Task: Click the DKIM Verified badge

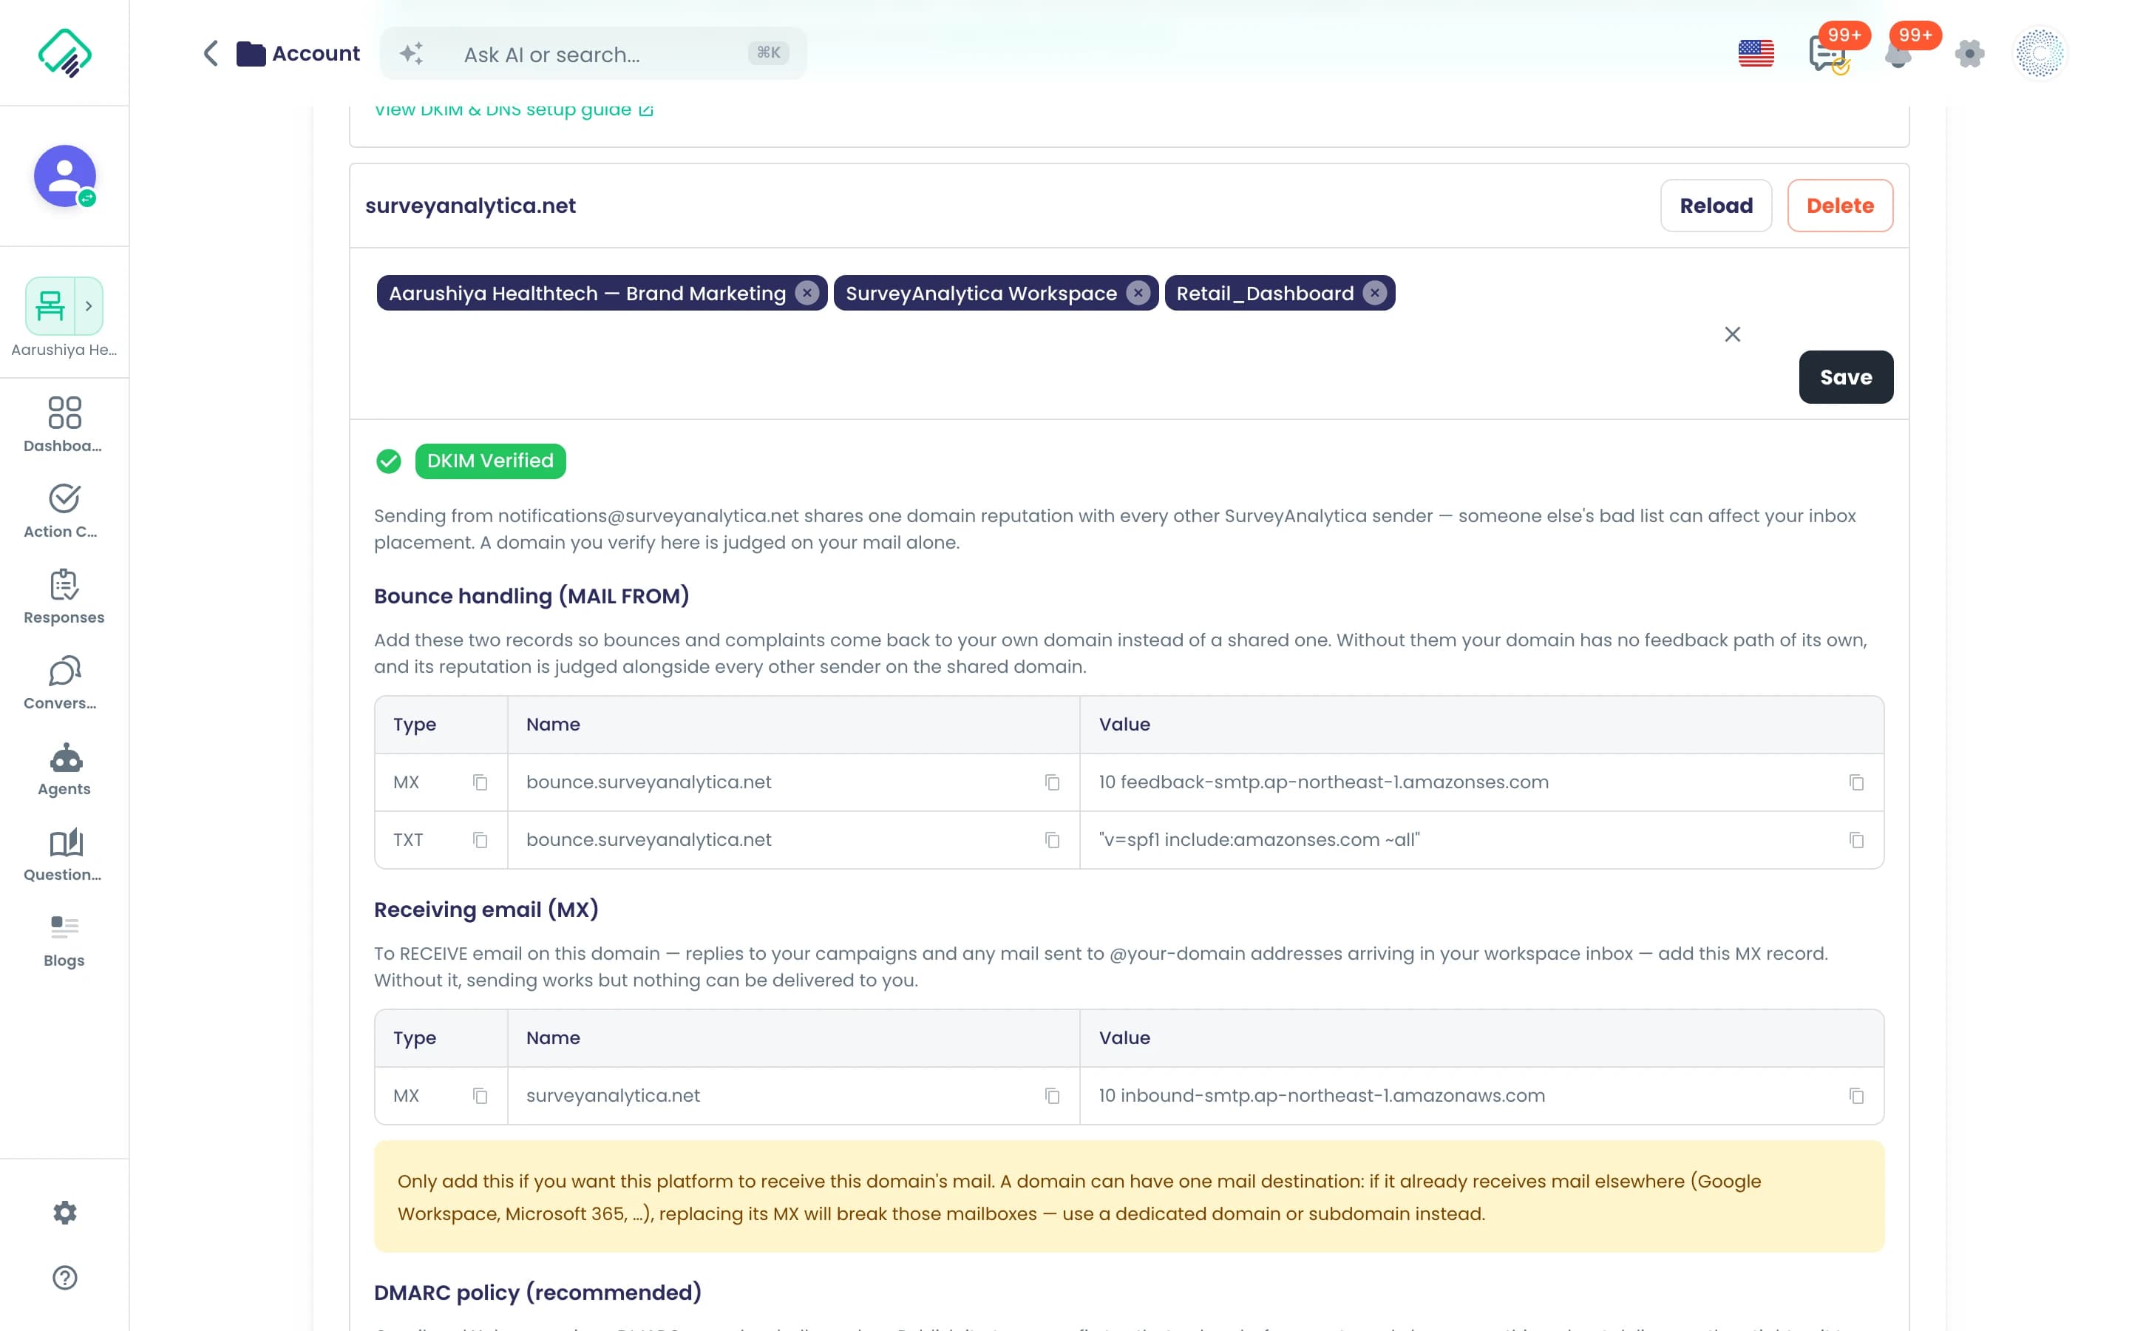Action: pyautogui.click(x=490, y=461)
